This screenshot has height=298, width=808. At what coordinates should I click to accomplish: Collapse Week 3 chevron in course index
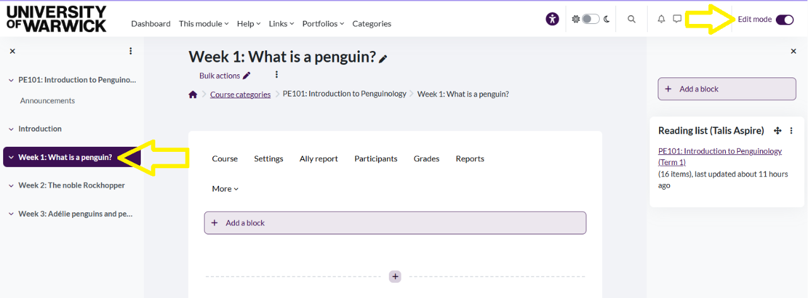[11, 214]
